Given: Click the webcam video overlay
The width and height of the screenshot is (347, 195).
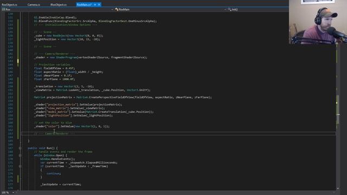Looking at the screenshot, I should 318,22.
